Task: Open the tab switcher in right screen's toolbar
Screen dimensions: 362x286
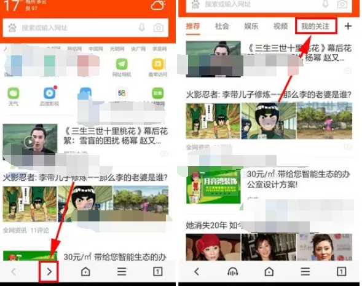Action: coord(341,271)
